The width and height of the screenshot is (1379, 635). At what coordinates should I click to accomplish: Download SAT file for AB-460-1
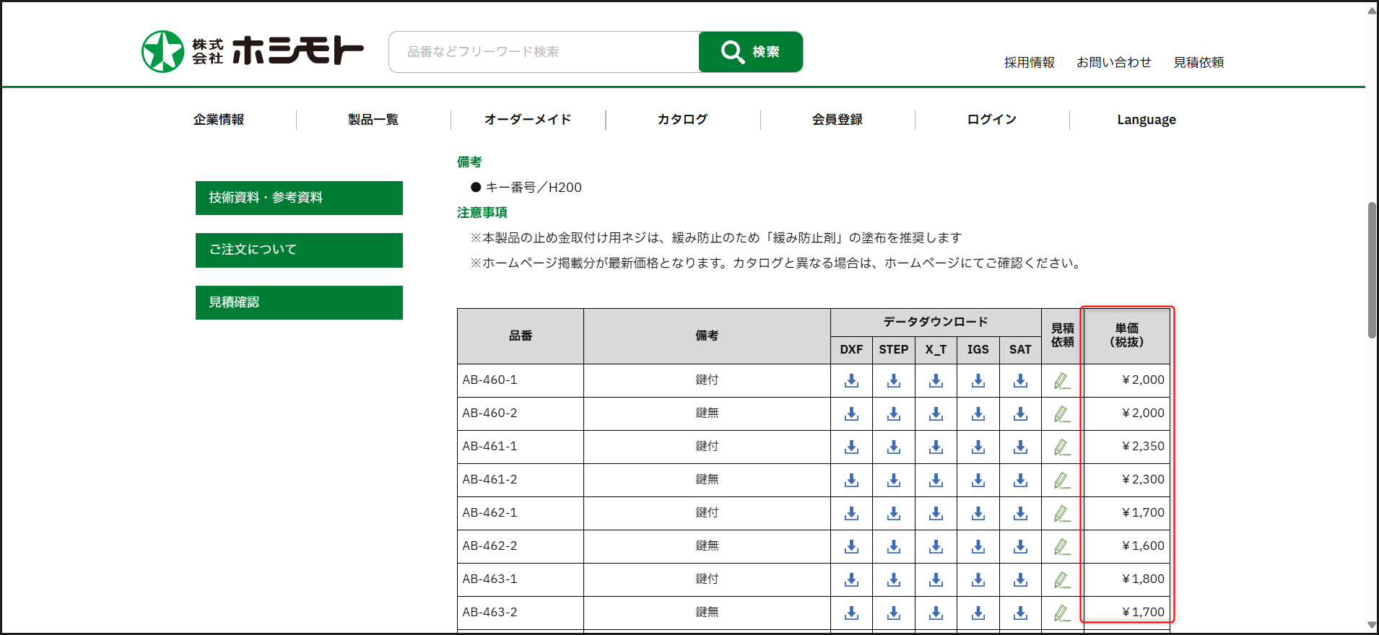coord(1020,380)
